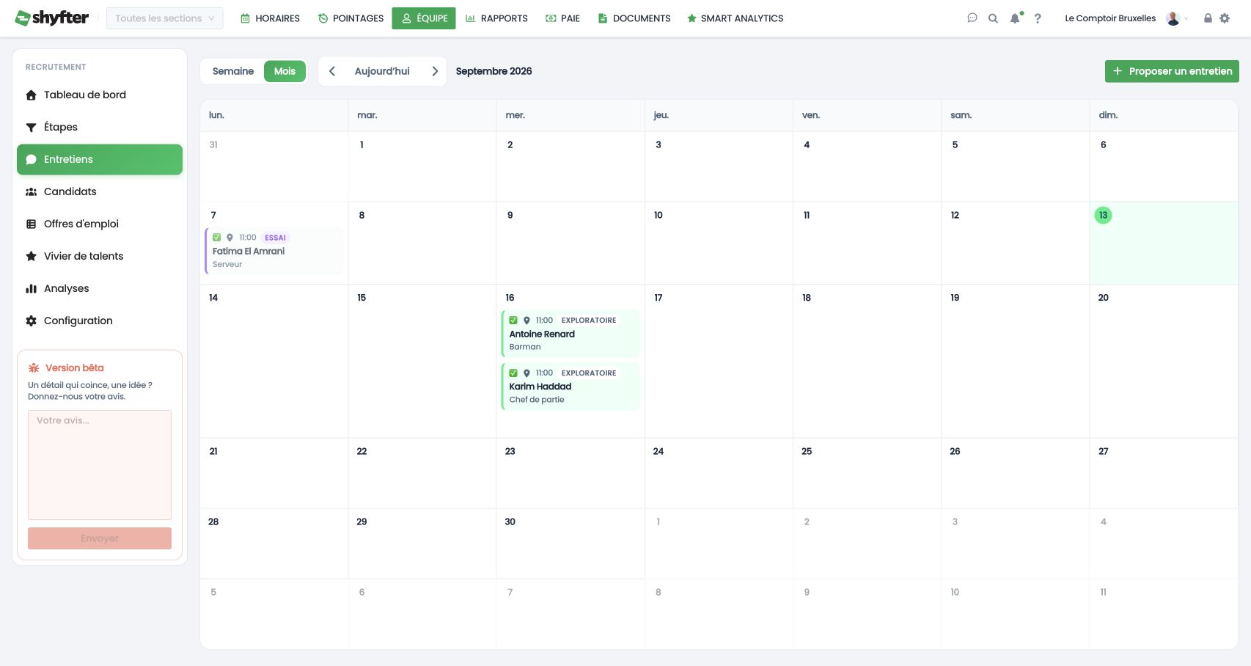
Task: Open Étapes in sidebar
Action: click(100, 127)
